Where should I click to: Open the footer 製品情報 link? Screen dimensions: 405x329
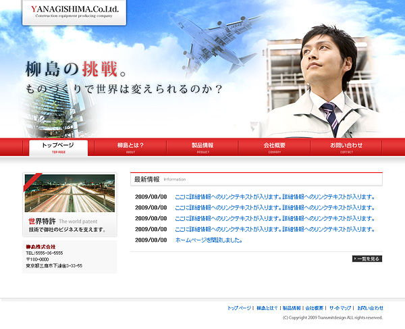[x=292, y=308]
